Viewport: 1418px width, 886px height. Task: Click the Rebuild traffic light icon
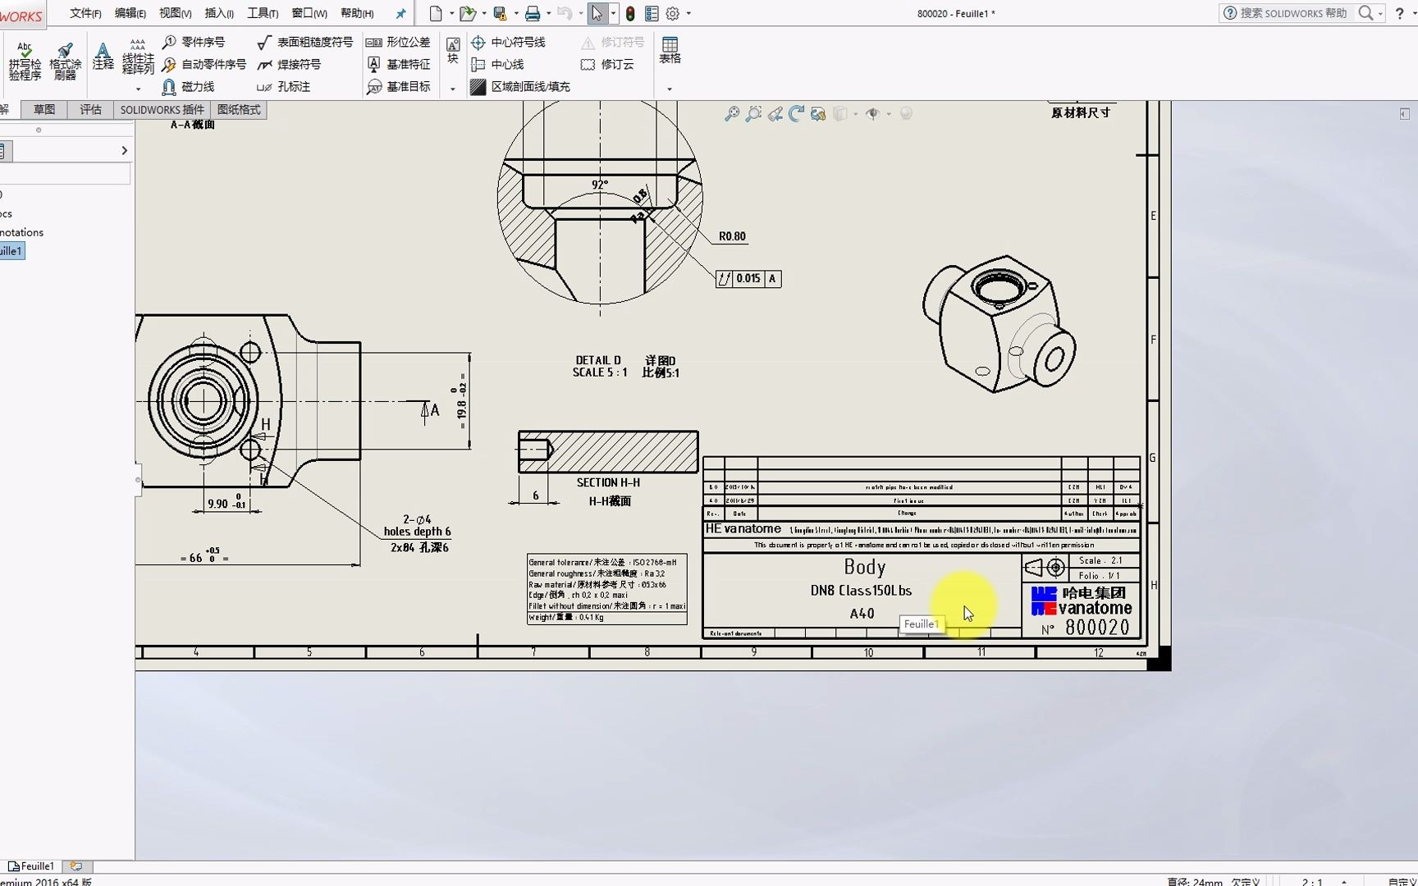click(630, 13)
